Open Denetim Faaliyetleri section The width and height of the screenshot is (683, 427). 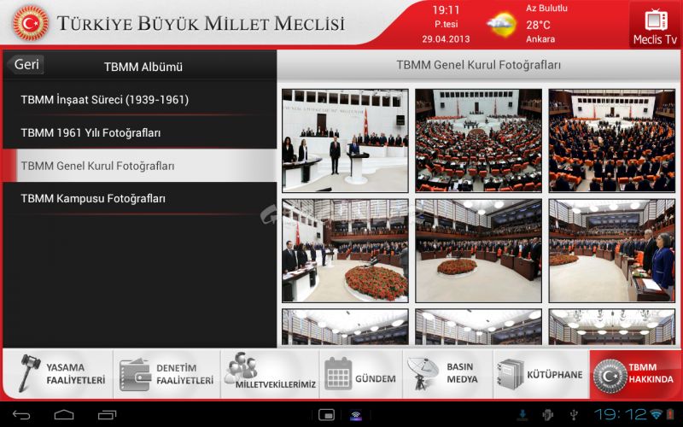tap(166, 374)
